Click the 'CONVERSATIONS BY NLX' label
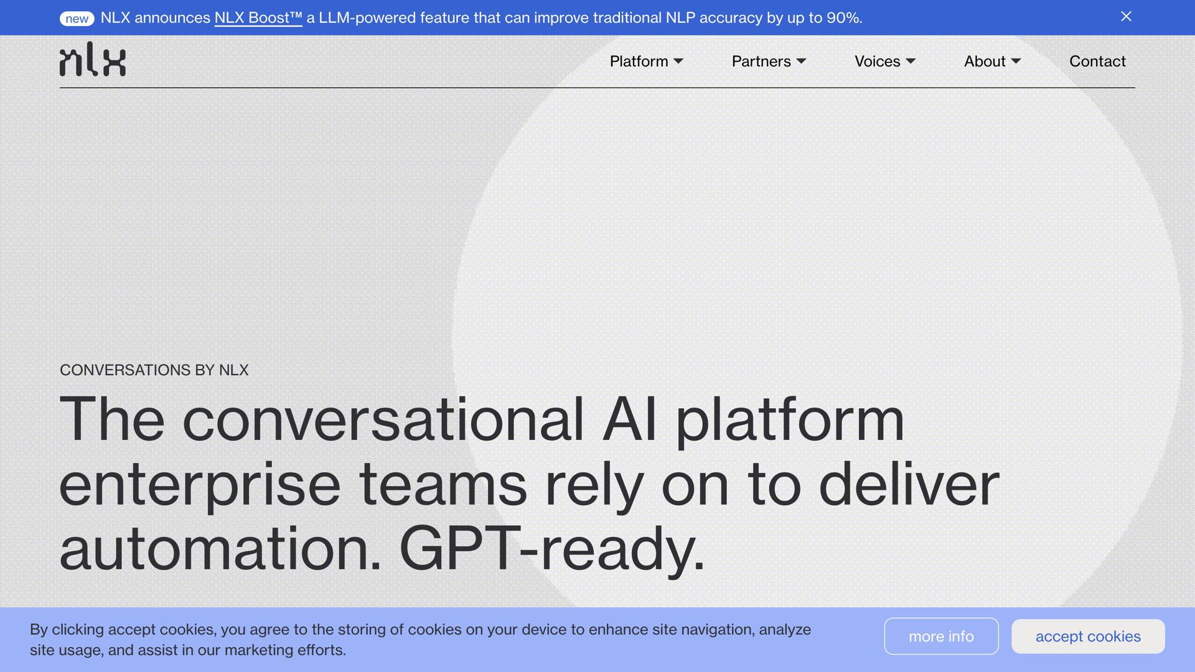This screenshot has width=1195, height=672. (x=154, y=370)
